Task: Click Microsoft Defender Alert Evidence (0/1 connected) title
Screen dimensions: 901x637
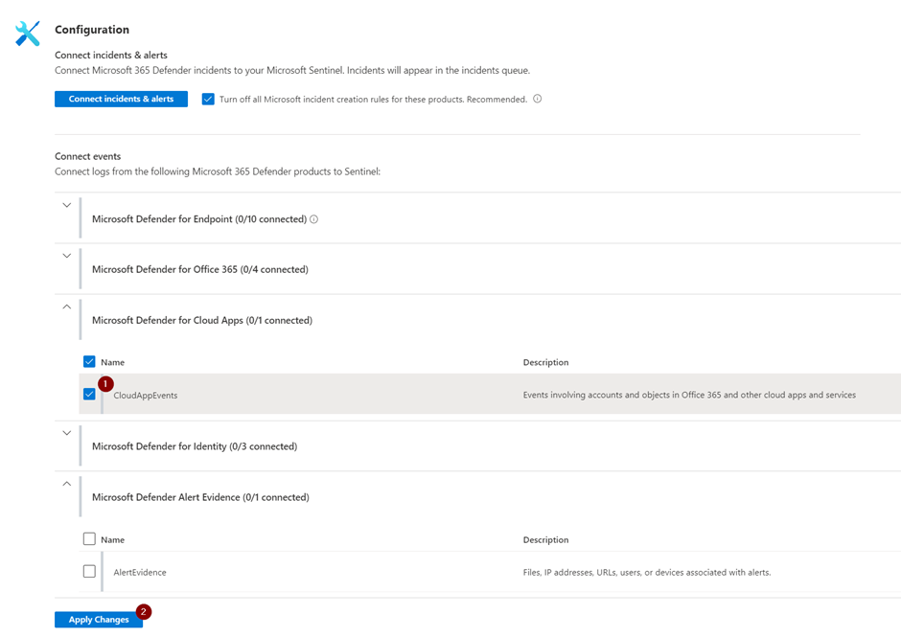Action: pyautogui.click(x=200, y=497)
